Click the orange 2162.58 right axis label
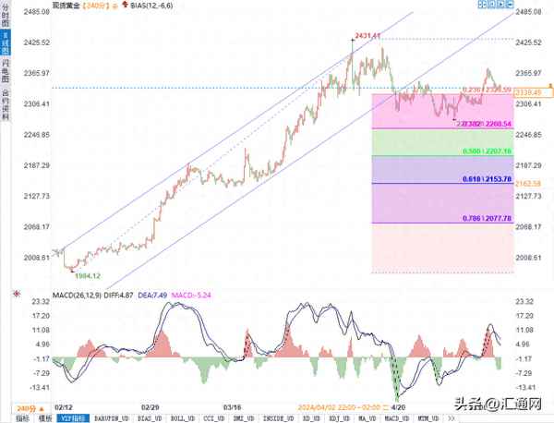Viewport: 554px width, 423px height. [x=528, y=184]
